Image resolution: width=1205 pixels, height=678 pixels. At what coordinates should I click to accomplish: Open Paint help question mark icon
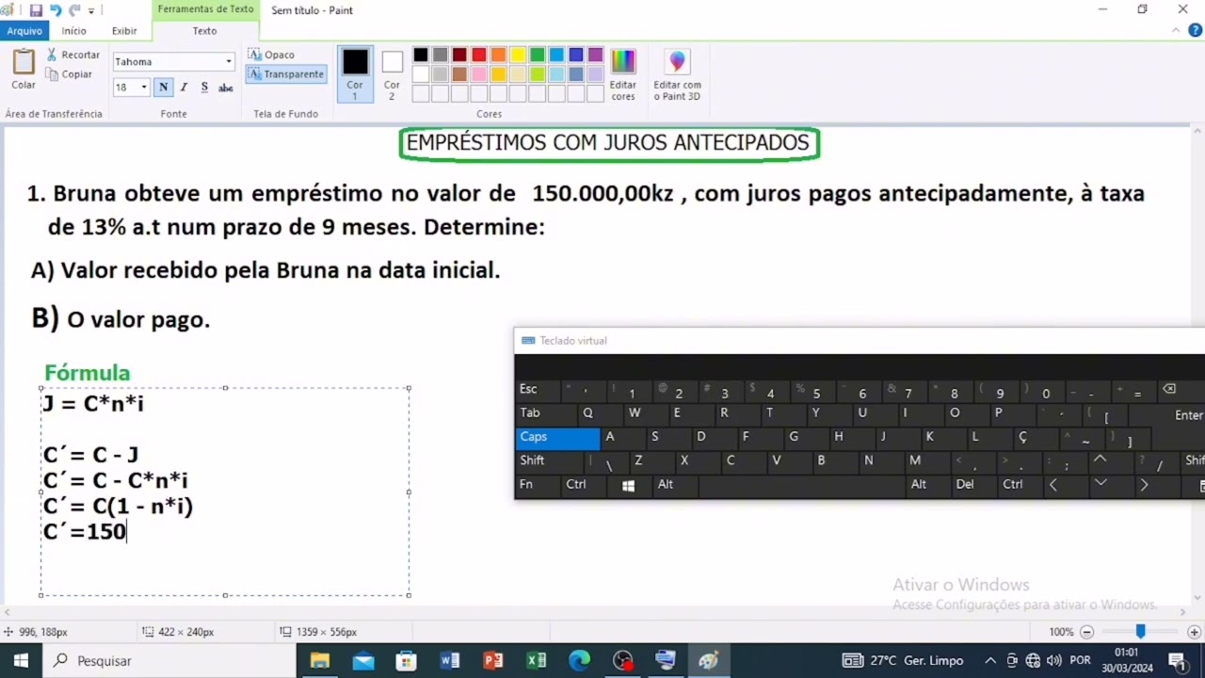(1194, 31)
